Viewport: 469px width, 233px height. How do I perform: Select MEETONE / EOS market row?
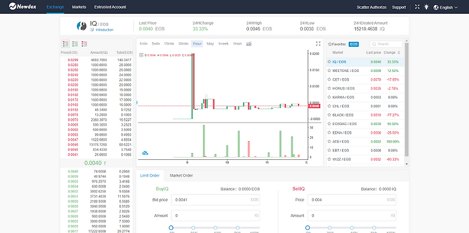tap(365, 71)
